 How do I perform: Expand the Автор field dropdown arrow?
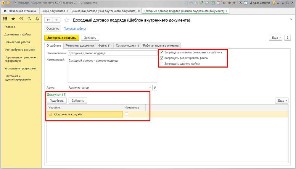(x=150, y=88)
